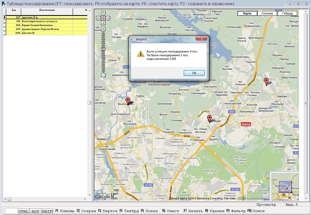Click the ALT modifier button
311x215 pixels.
[x=35, y=212]
